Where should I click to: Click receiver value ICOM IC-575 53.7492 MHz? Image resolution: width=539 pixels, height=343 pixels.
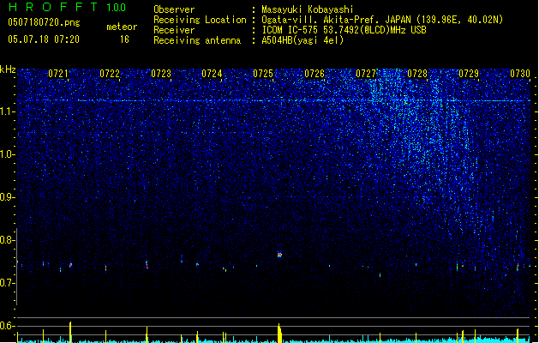point(344,30)
